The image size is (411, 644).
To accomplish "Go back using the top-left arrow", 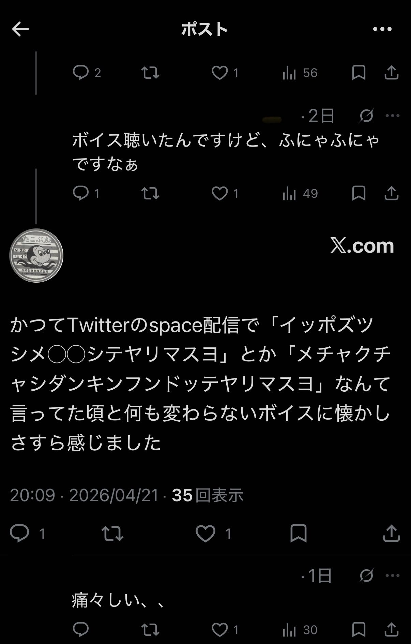I will [20, 29].
